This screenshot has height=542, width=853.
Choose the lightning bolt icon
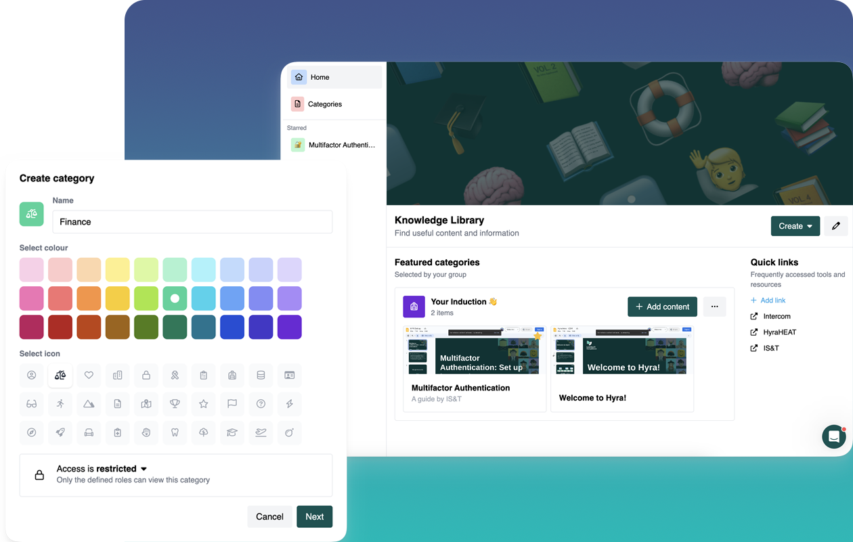290,404
